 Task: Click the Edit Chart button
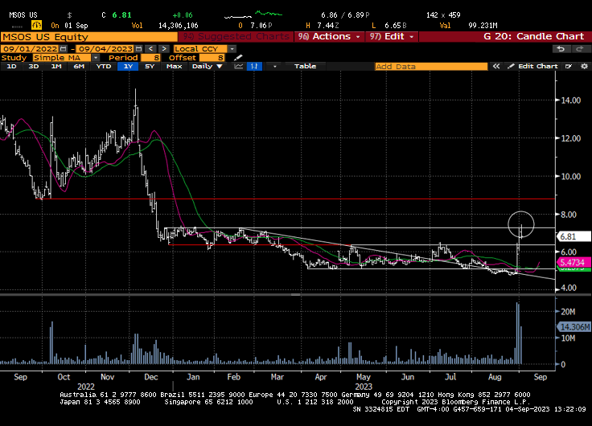533,67
